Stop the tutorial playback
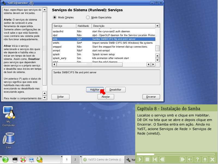 pyautogui.click(x=147, y=159)
